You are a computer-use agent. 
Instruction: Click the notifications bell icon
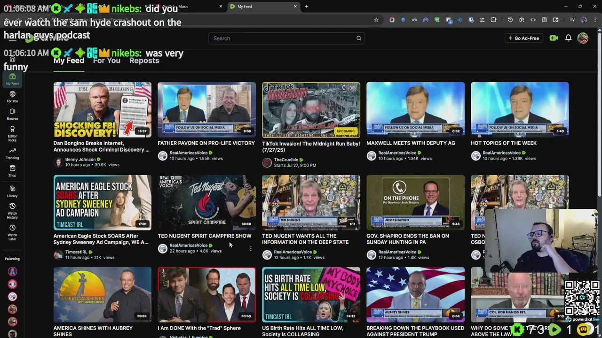tap(568, 38)
